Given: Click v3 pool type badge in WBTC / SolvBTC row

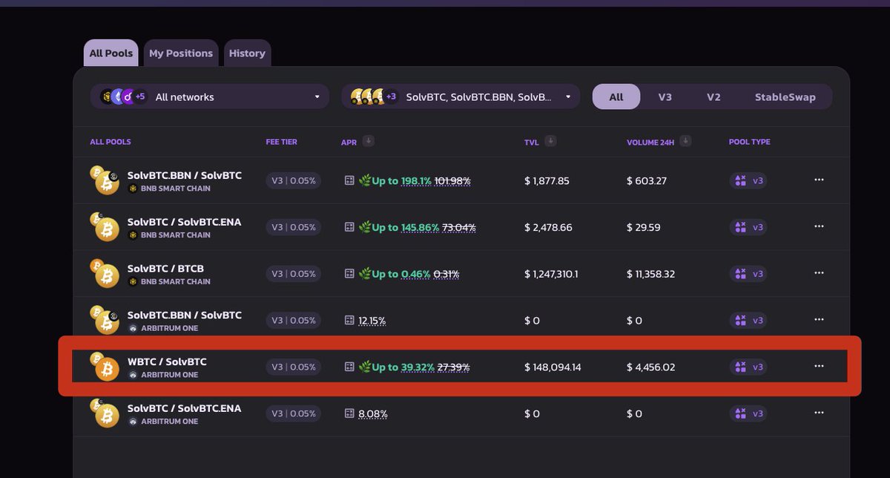Looking at the screenshot, I should coord(748,367).
